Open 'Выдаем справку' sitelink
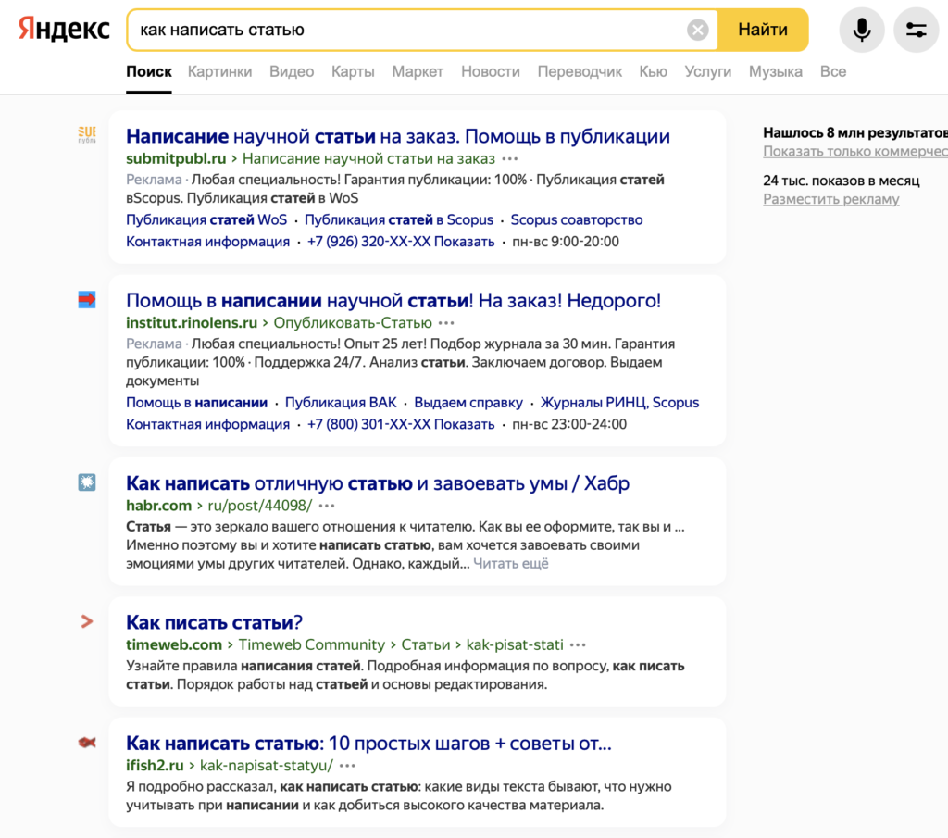 [468, 402]
